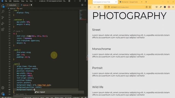The image size is (175, 98).
Task: Place cursor on the font-size clamp line
Action: coord(32,36)
